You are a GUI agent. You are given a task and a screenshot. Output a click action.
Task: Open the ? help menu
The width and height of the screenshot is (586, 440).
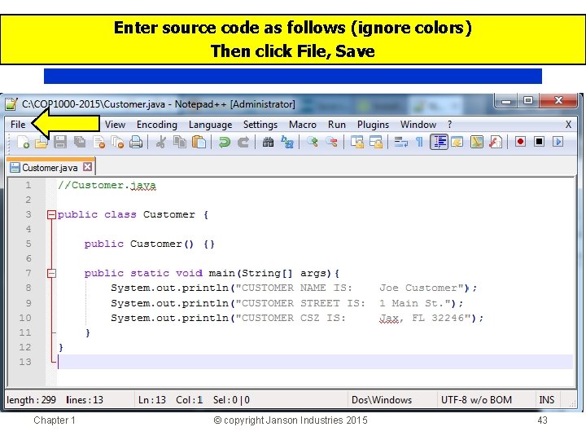(x=449, y=125)
